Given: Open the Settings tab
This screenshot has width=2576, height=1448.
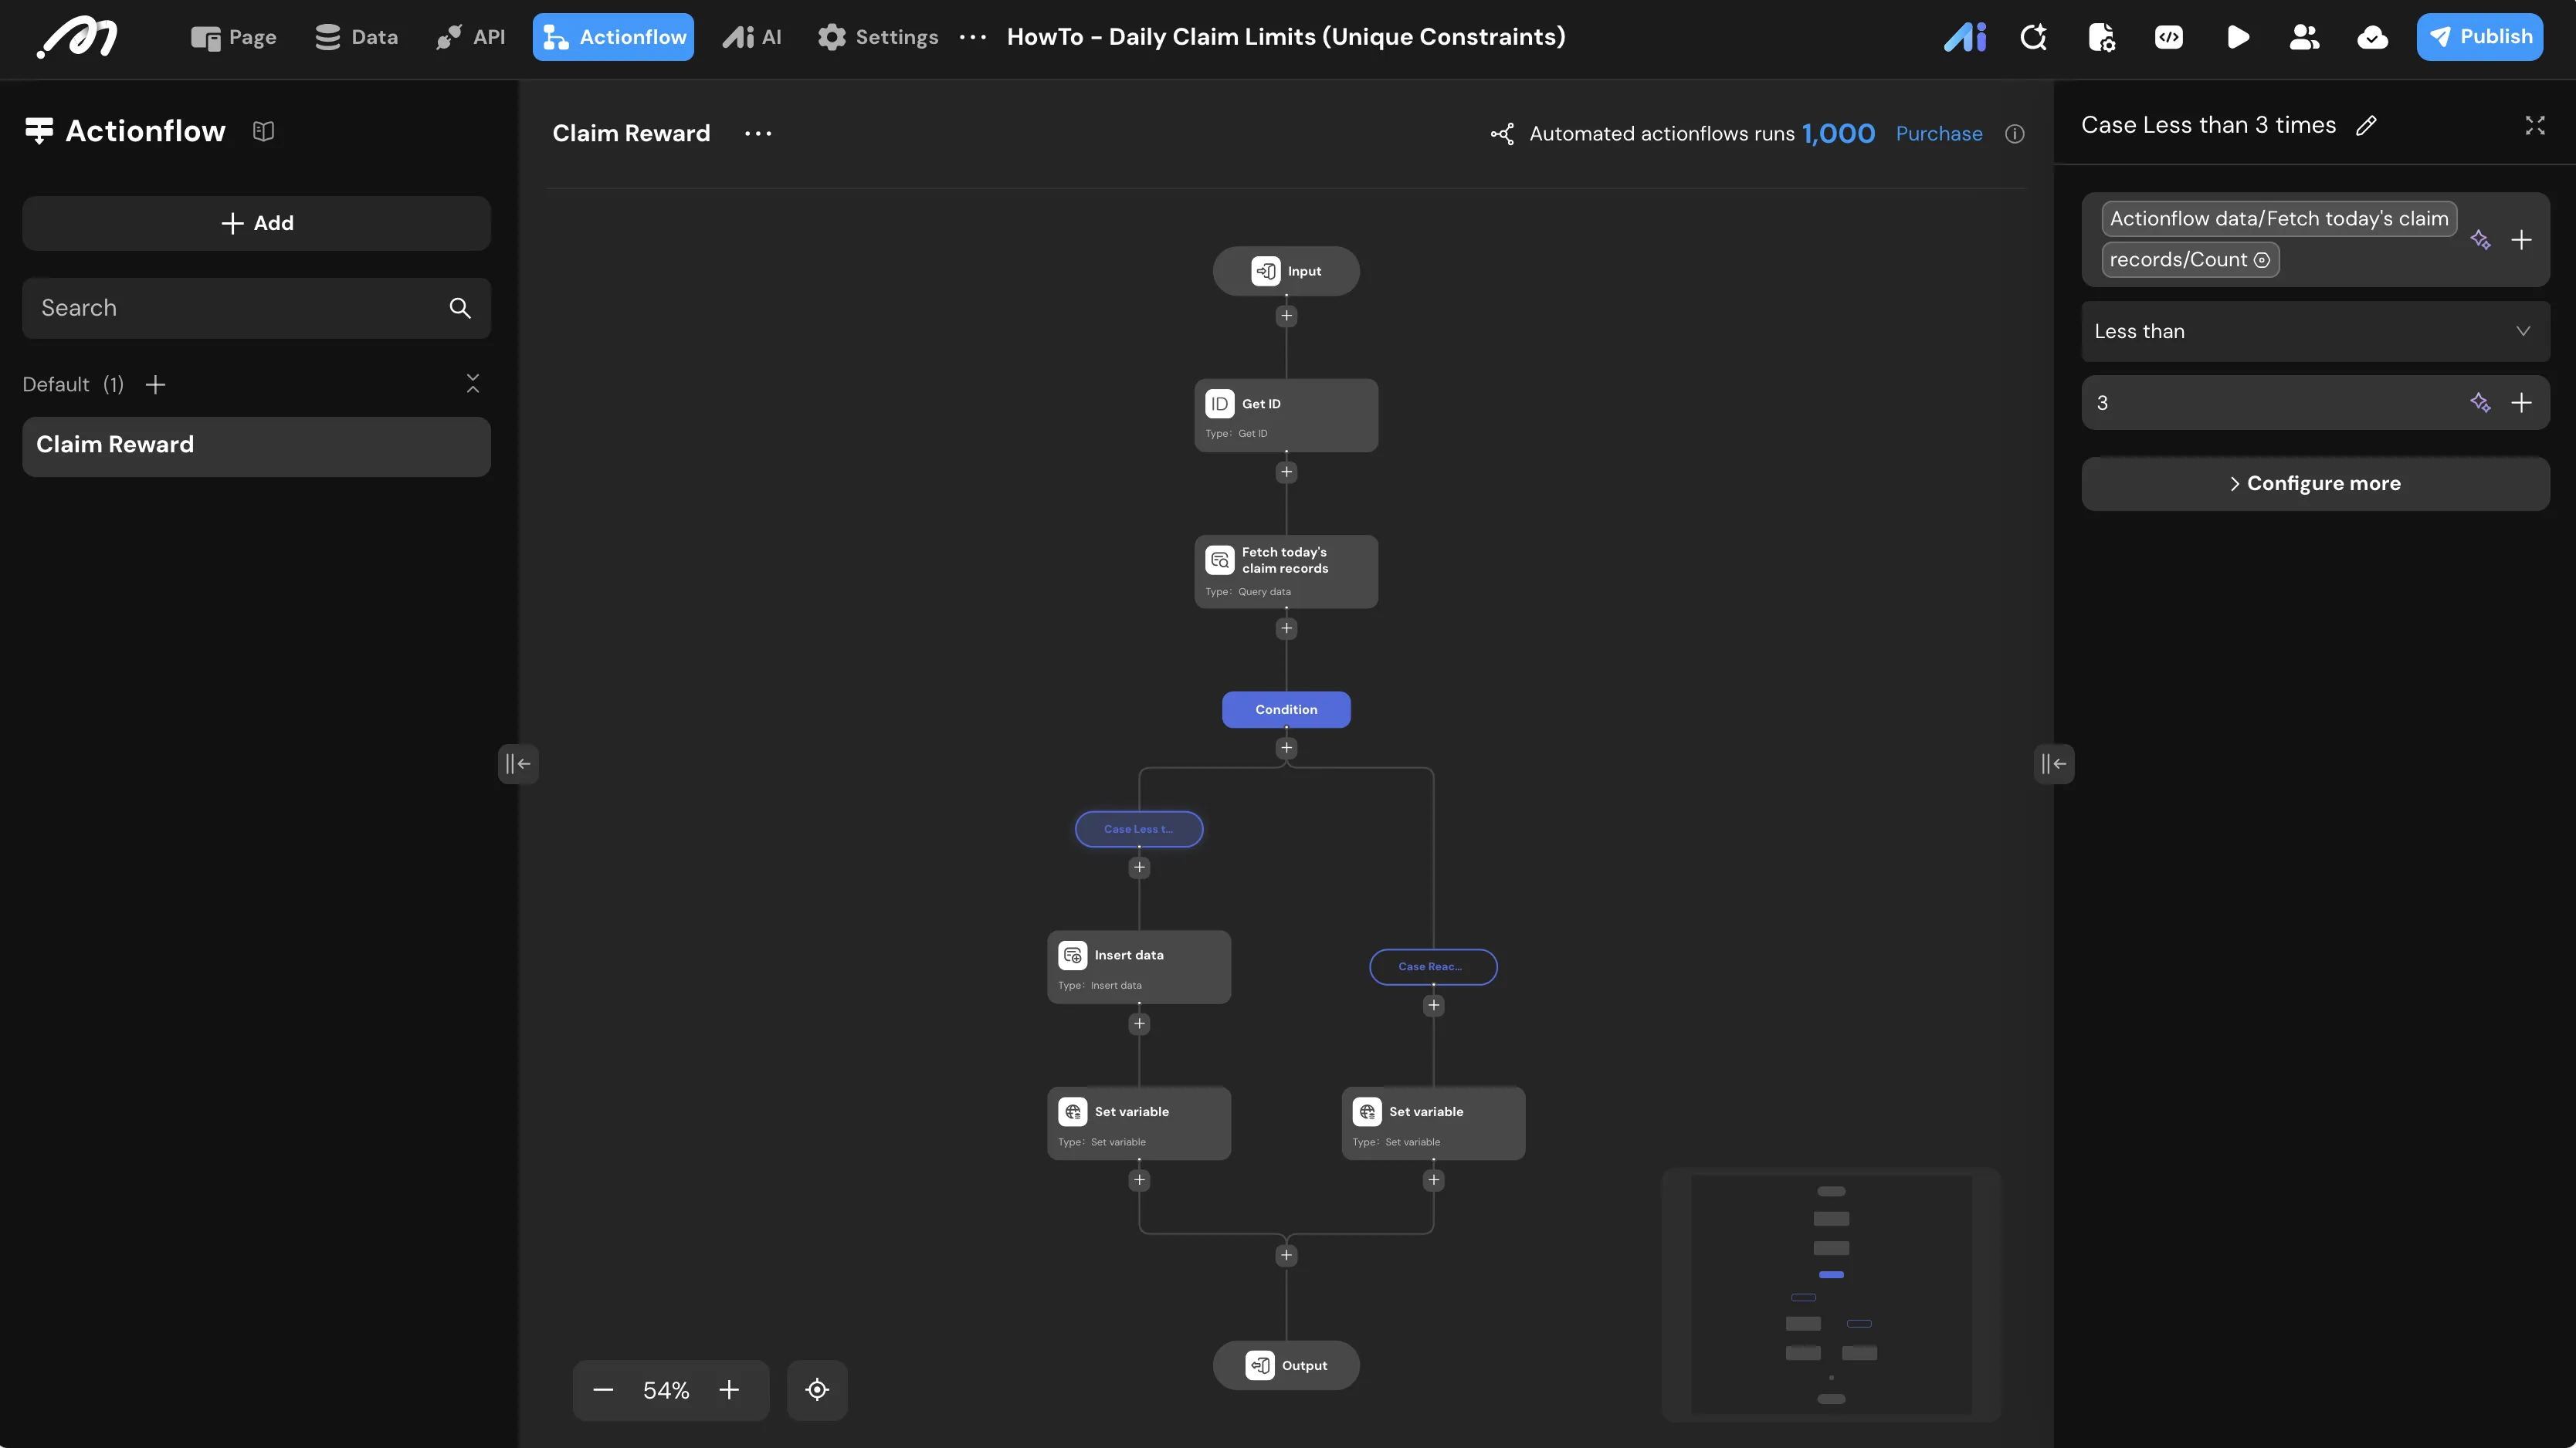Looking at the screenshot, I should [878, 37].
